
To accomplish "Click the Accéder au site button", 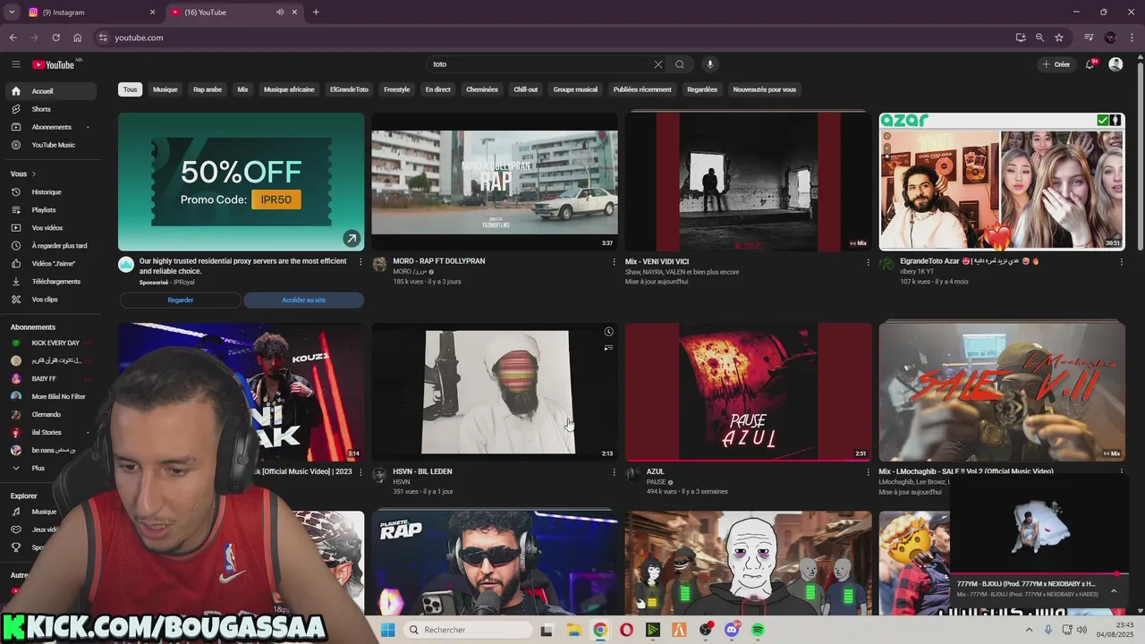I will [304, 301].
